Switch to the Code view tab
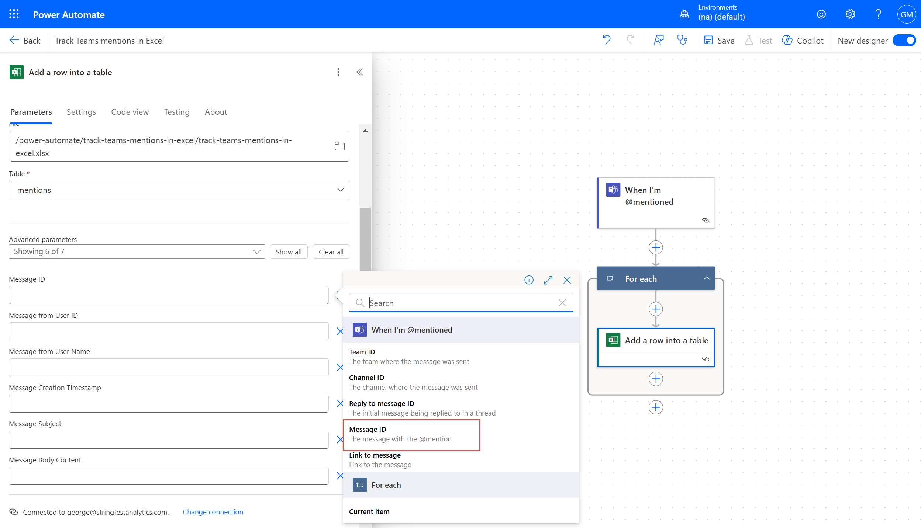Screen dimensions: 921x528 pyautogui.click(x=130, y=112)
